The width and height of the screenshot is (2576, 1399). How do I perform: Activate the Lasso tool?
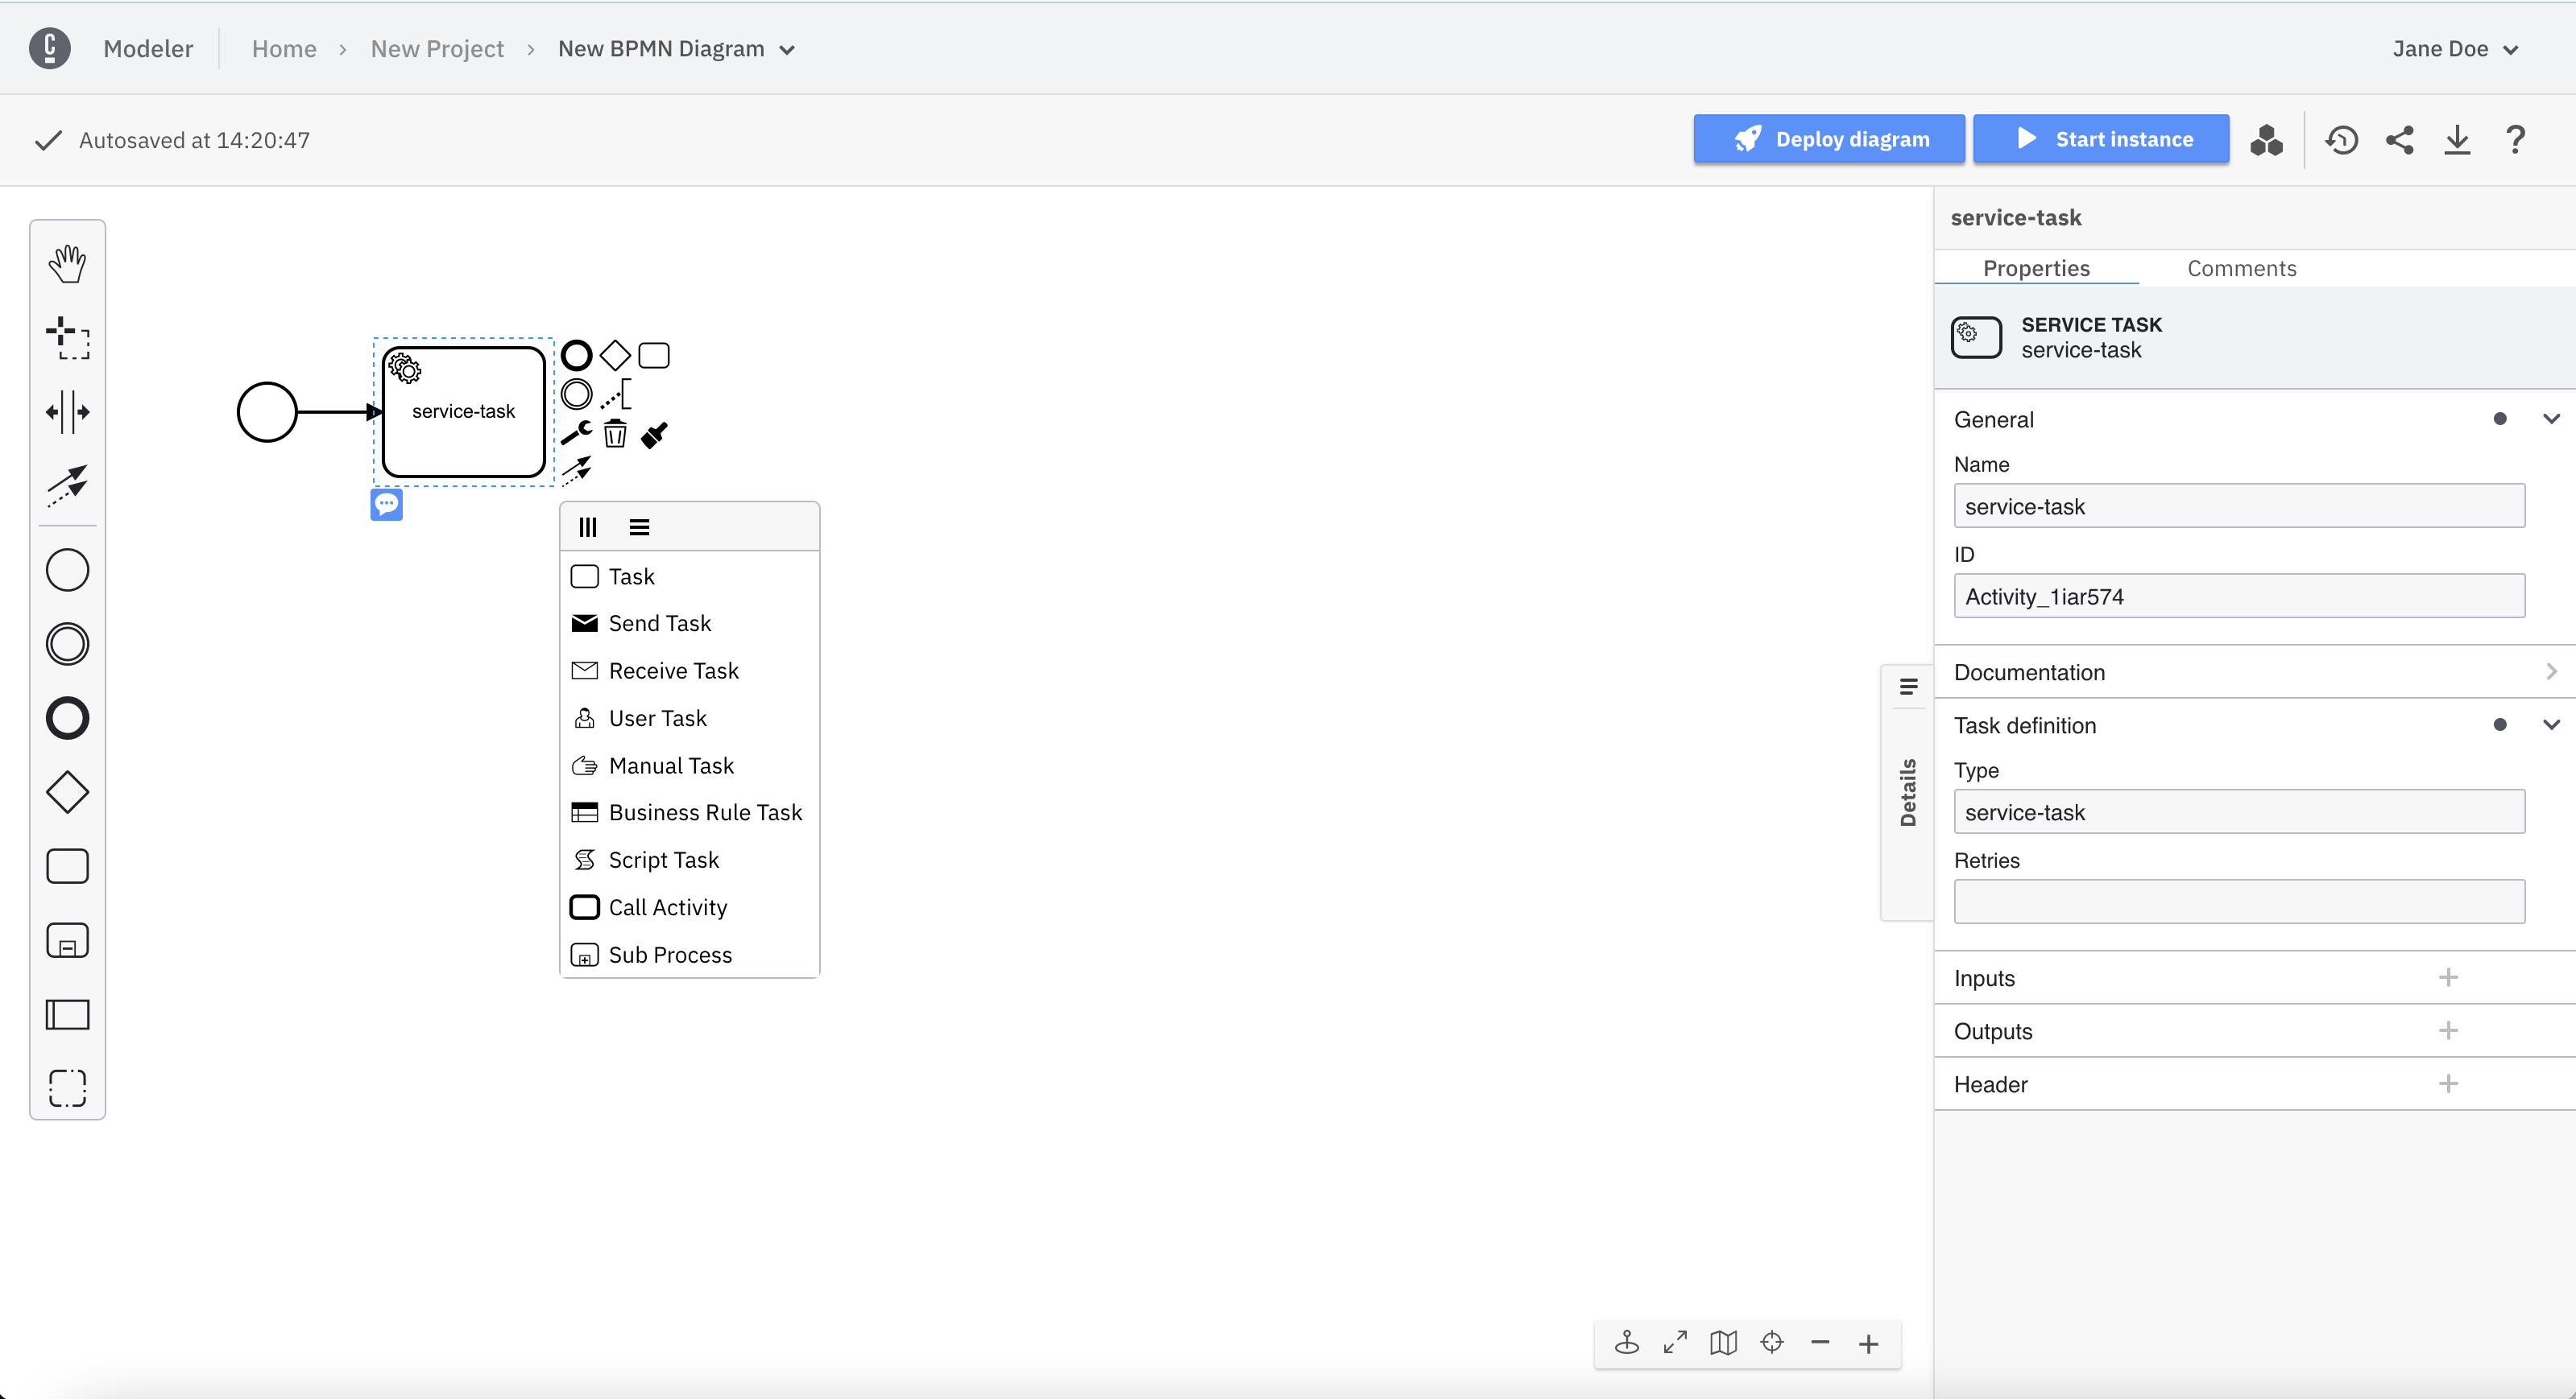pyautogui.click(x=67, y=339)
